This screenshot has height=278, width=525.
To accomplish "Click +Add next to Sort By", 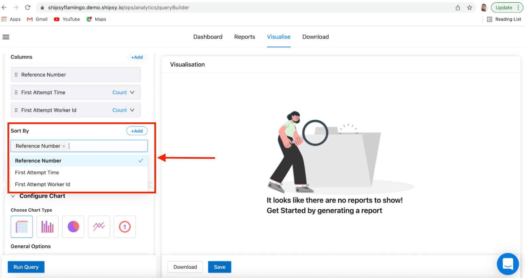I will tap(137, 131).
